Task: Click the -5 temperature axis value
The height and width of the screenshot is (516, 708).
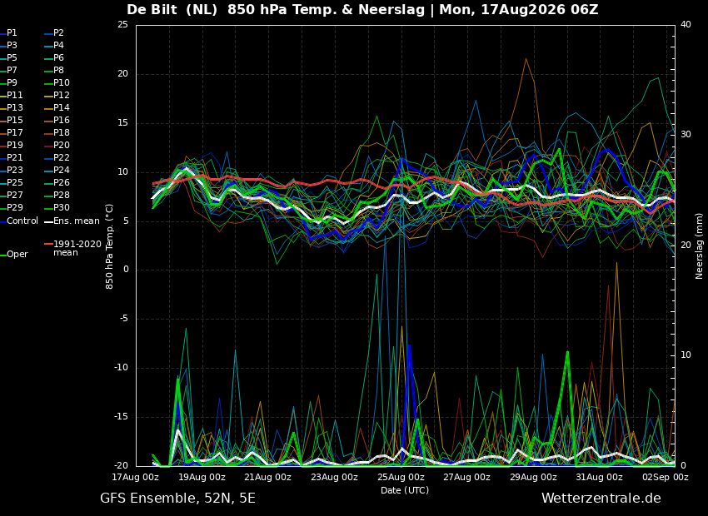Action: [x=124, y=319]
